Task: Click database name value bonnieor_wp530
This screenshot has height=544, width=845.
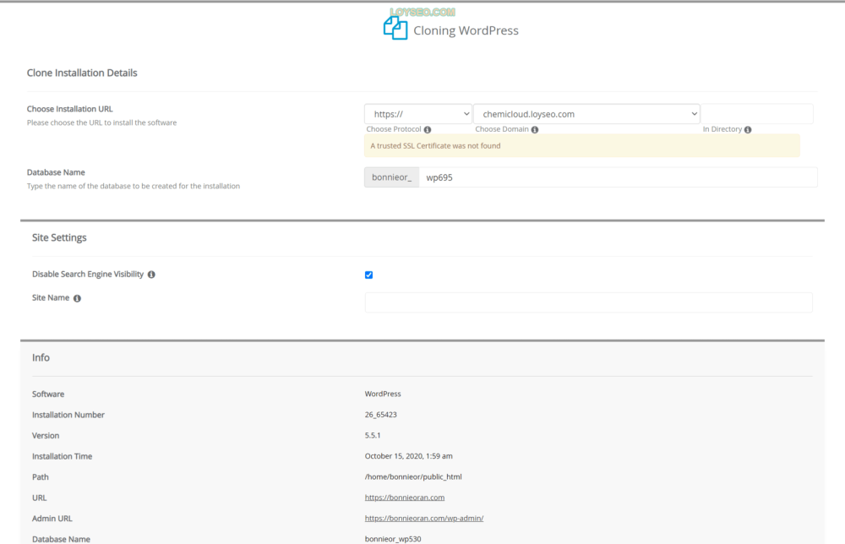Action: click(393, 539)
